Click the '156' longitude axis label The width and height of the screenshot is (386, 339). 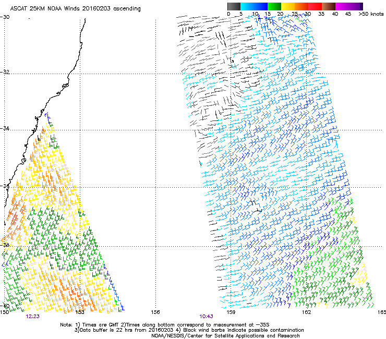click(155, 312)
